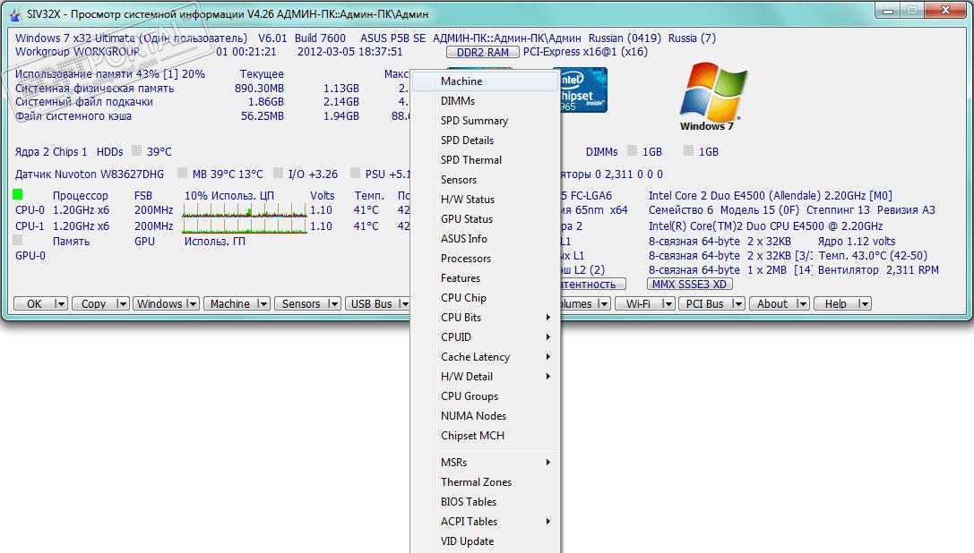
Task: Expand the MSRs submenu
Action: point(547,463)
